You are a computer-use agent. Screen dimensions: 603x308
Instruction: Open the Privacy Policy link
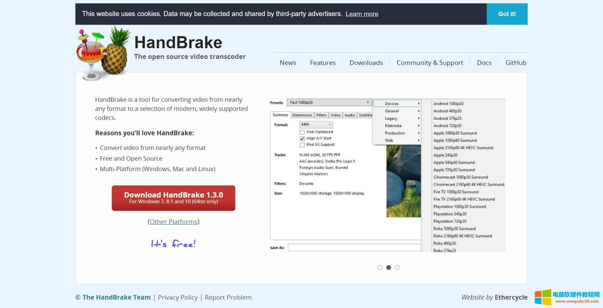point(178,297)
